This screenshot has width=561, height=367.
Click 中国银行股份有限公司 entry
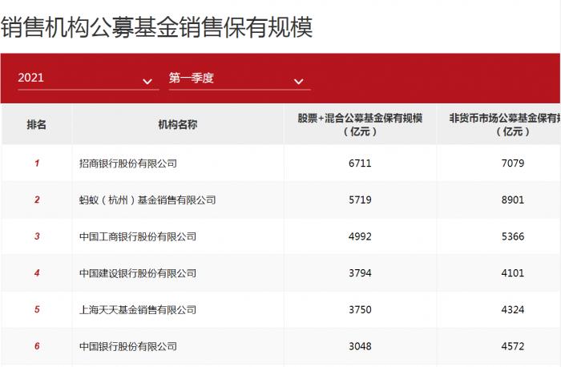pyautogui.click(x=128, y=346)
